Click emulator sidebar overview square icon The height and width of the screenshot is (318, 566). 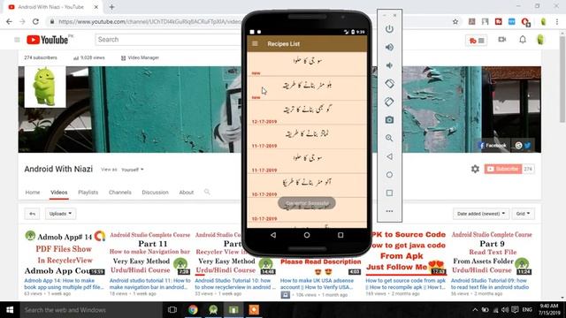click(389, 193)
